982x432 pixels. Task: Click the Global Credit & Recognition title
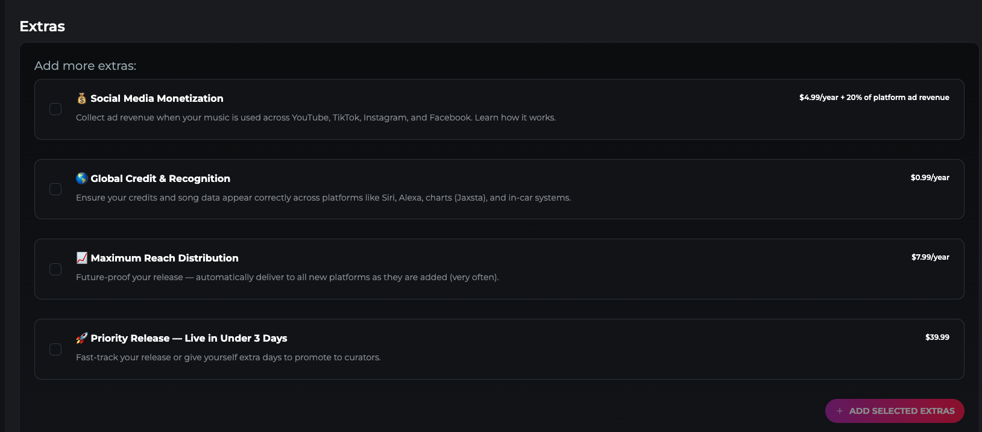[x=160, y=178]
